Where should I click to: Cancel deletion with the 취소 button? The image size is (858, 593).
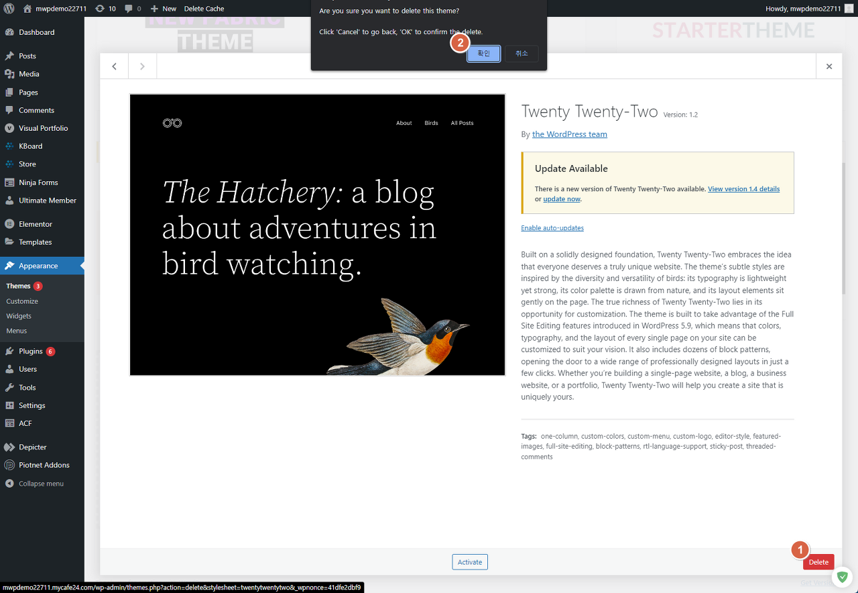522,54
